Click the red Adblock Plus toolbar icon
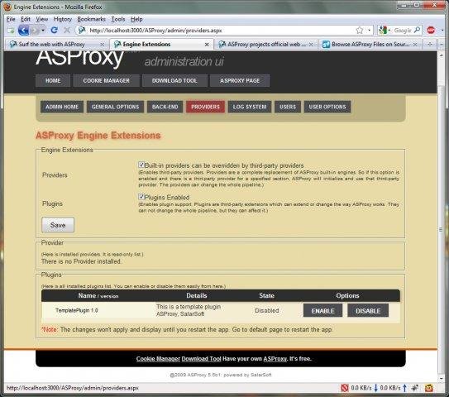 pos(431,30)
